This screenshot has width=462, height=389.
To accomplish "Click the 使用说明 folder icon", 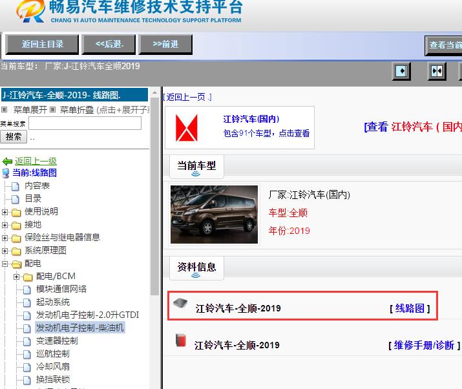I will [16, 212].
